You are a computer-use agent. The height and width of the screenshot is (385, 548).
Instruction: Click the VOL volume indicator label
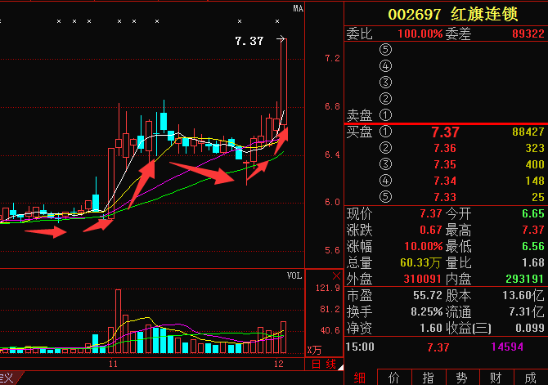[294, 276]
